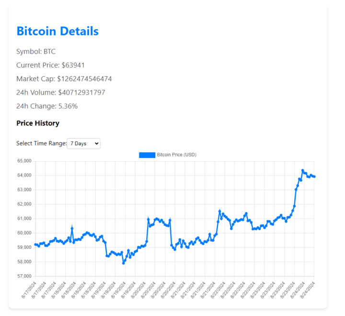Click the 65,000 y-axis label
This screenshot has height=316, width=345.
tap(23, 161)
